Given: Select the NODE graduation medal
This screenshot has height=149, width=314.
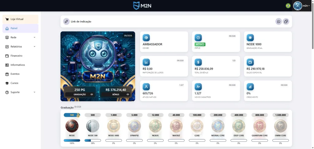Looking at the screenshot, I should [72, 126].
